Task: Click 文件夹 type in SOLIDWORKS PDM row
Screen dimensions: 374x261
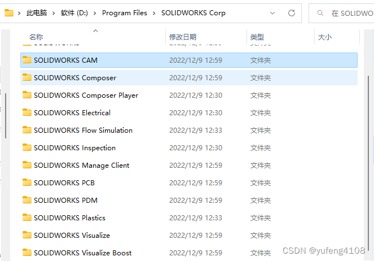Action: [261, 201]
